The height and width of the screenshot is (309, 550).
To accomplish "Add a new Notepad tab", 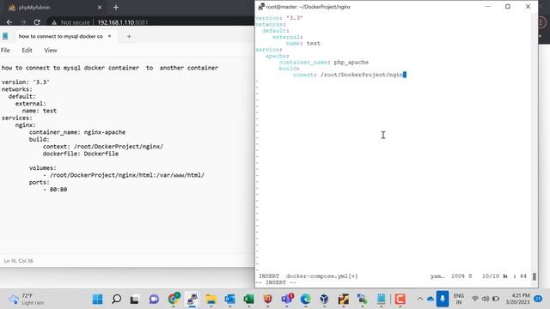I will [129, 36].
